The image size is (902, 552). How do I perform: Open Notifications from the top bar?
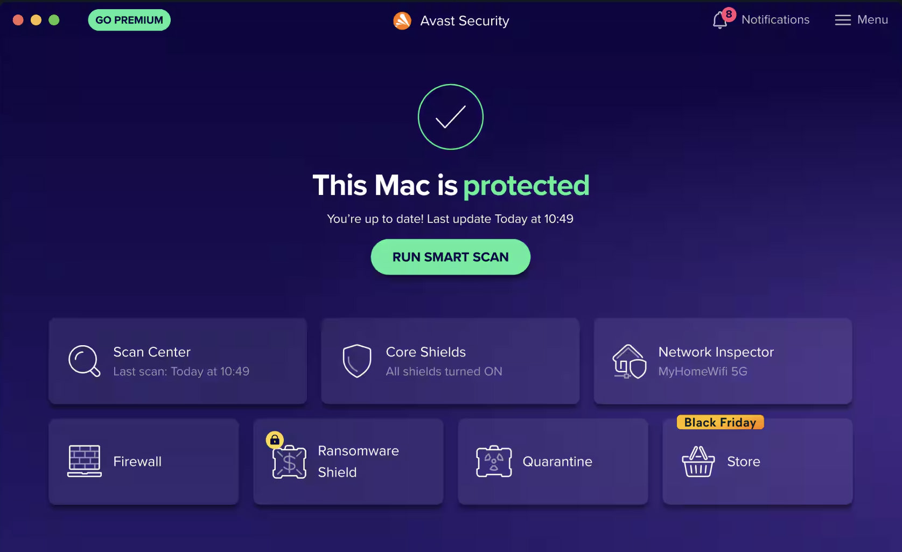click(x=760, y=20)
